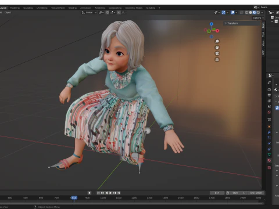
Task: Toggle the camera view icon
Action: point(217,53)
